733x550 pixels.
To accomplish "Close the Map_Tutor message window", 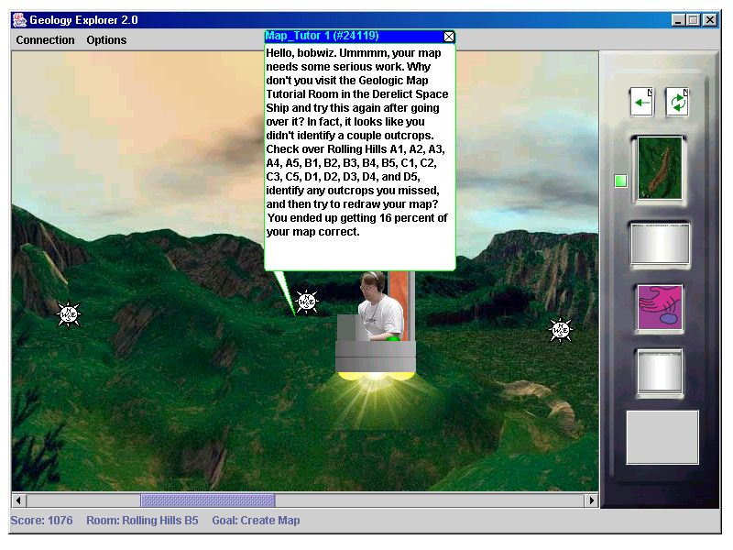I will (x=449, y=37).
